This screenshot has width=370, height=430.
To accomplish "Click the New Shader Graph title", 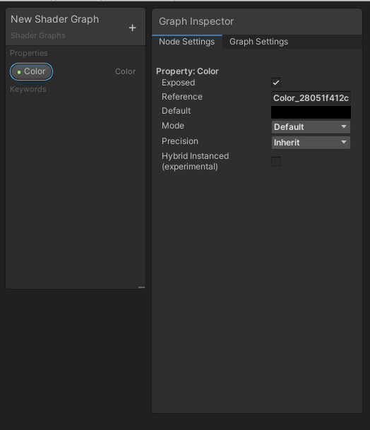I will click(x=54, y=19).
